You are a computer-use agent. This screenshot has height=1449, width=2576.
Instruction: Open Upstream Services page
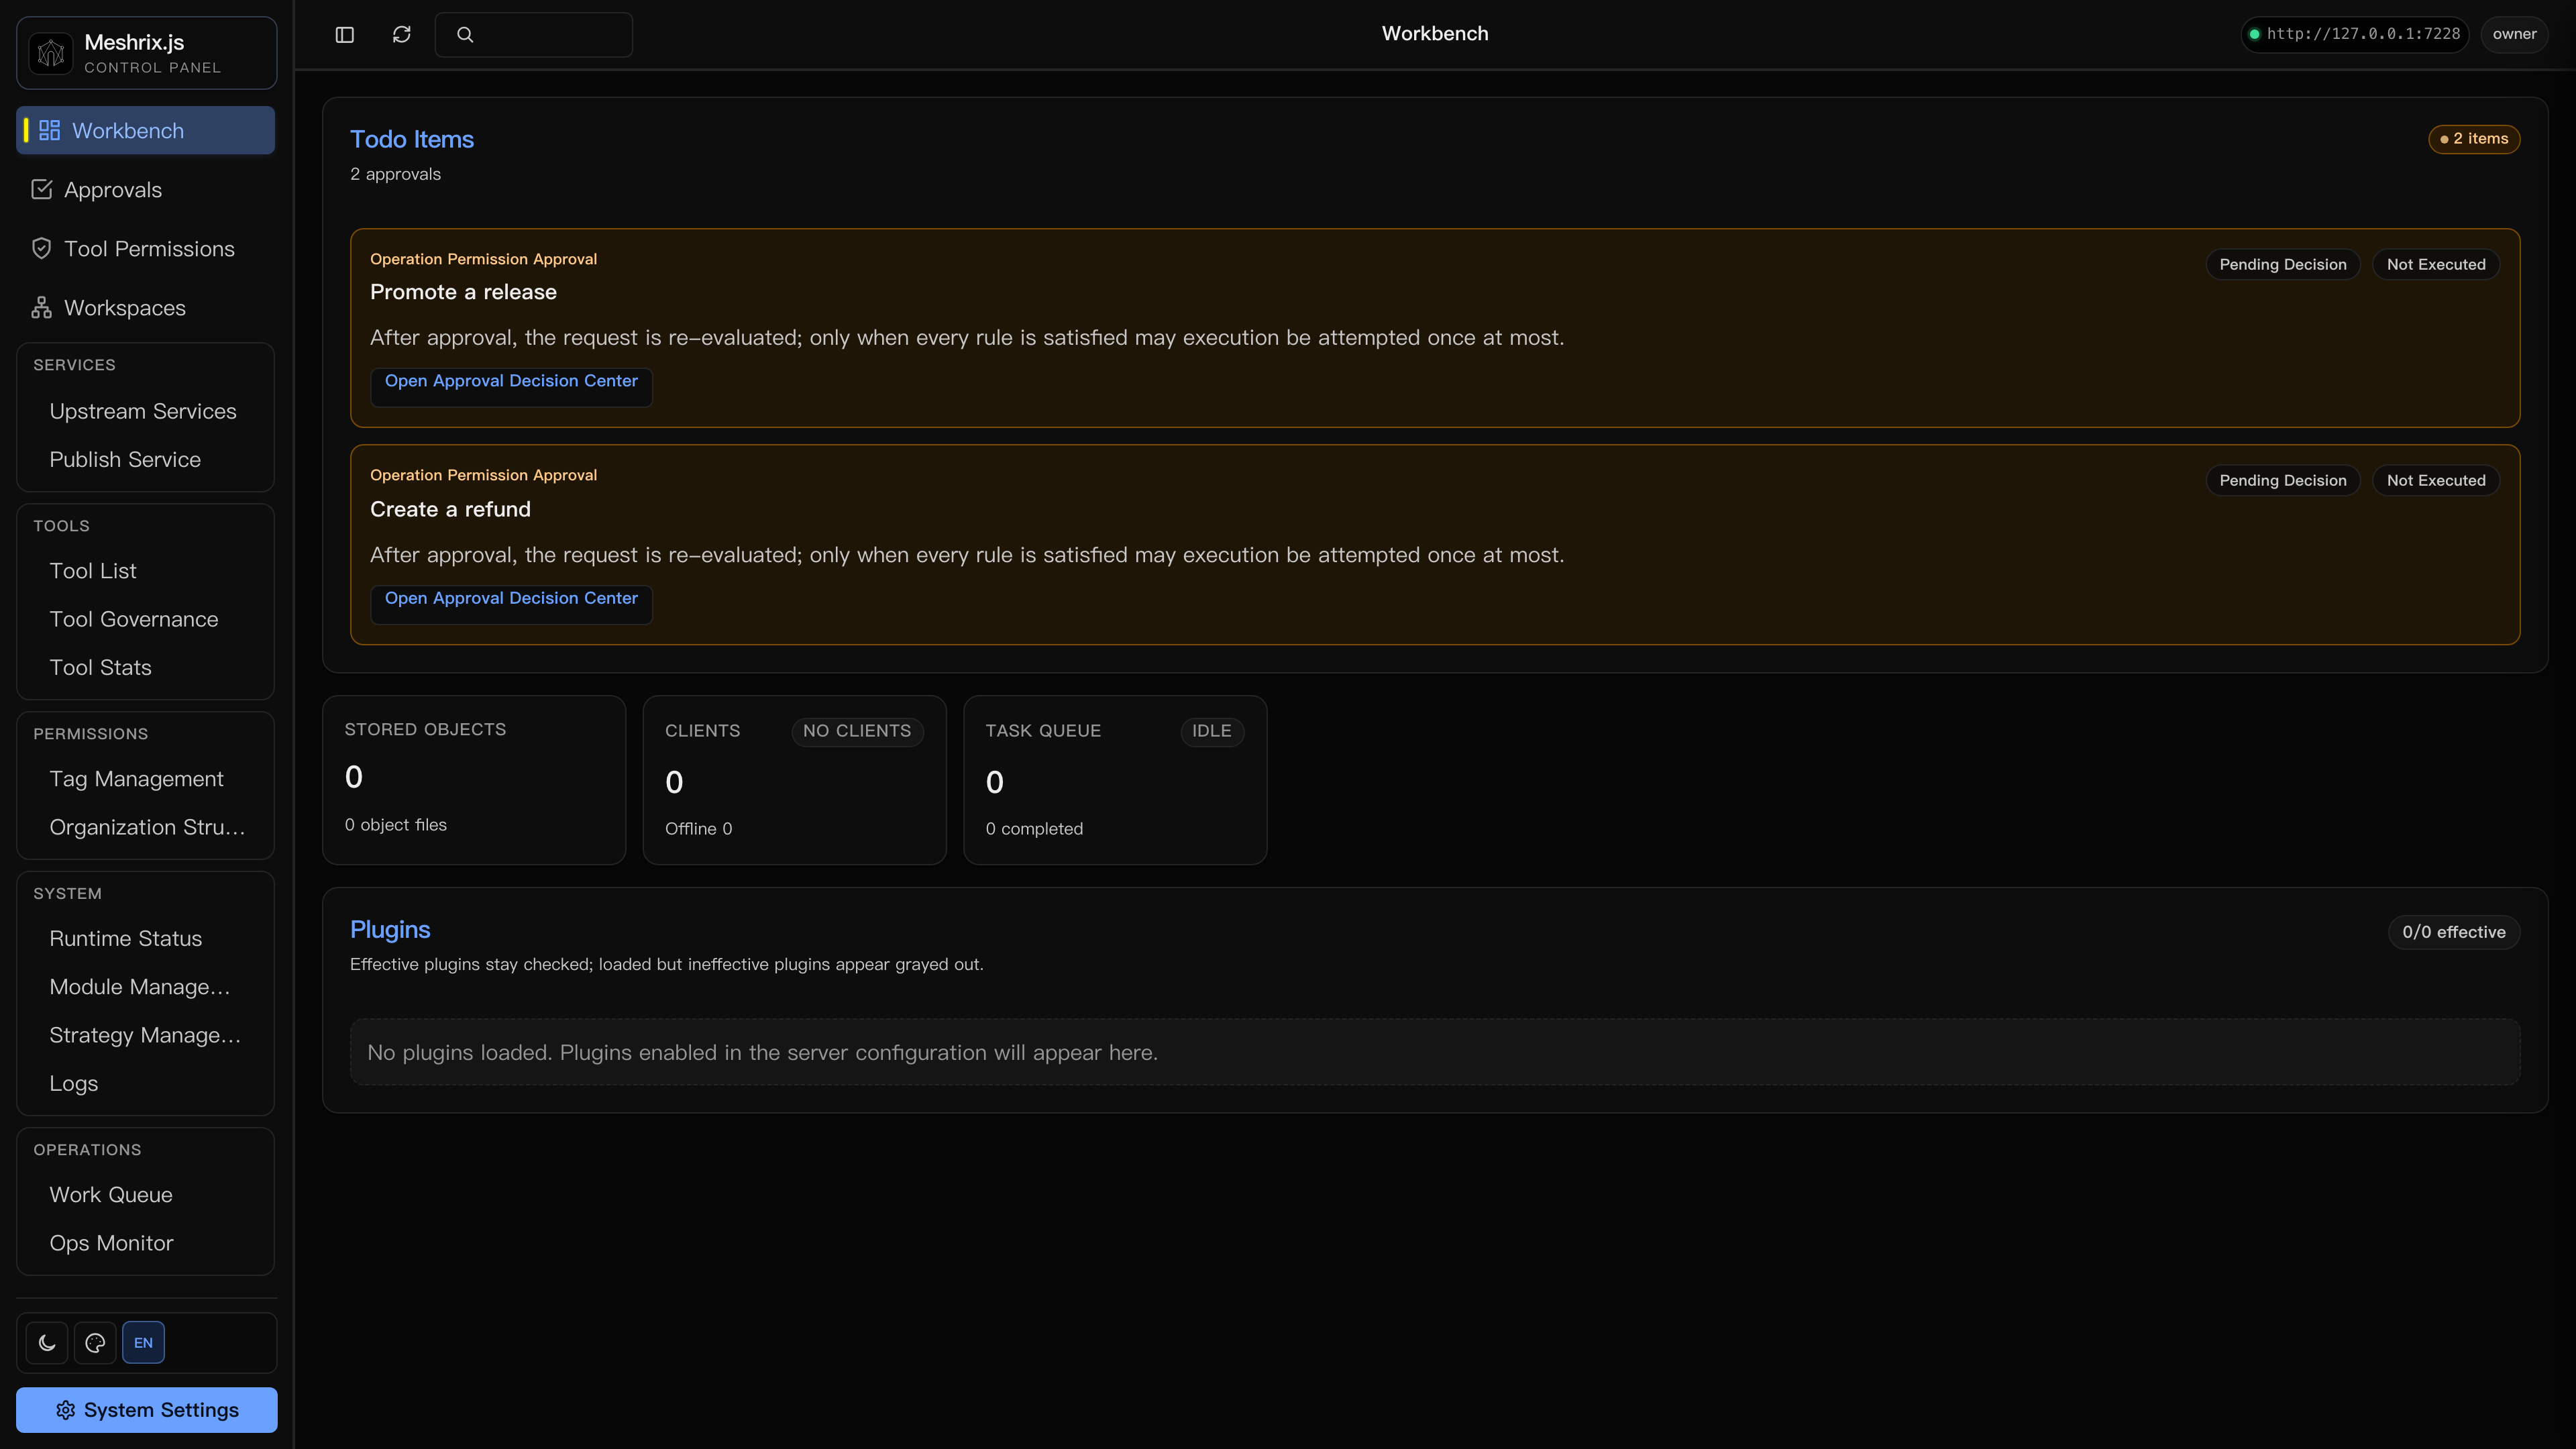[x=143, y=412]
